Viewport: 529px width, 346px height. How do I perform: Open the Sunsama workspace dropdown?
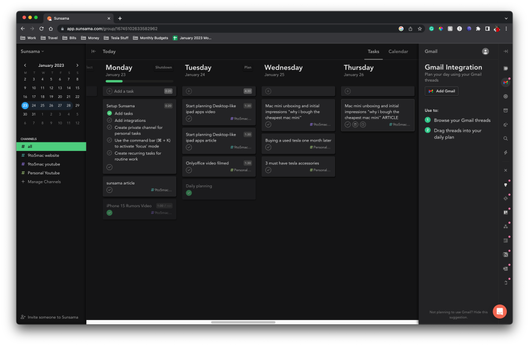32,51
